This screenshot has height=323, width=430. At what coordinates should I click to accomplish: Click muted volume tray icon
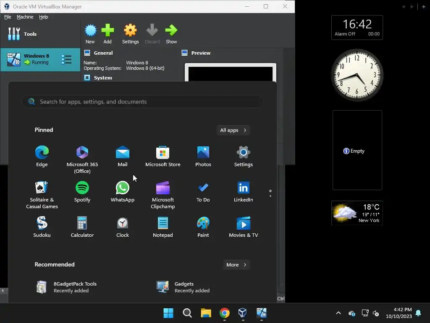pyautogui.click(x=376, y=313)
